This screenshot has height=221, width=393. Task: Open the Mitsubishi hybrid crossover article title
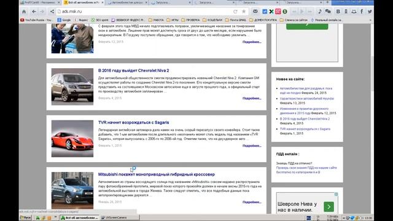pos(157,174)
